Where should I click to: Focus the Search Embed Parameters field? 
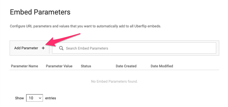(x=134, y=48)
